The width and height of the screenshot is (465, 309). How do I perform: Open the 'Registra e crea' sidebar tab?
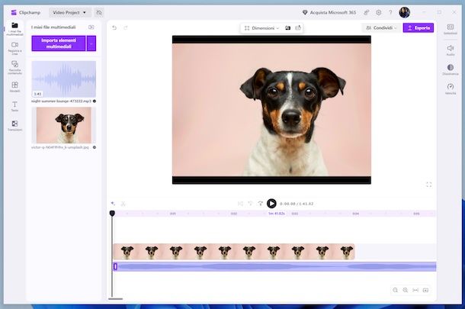point(14,48)
